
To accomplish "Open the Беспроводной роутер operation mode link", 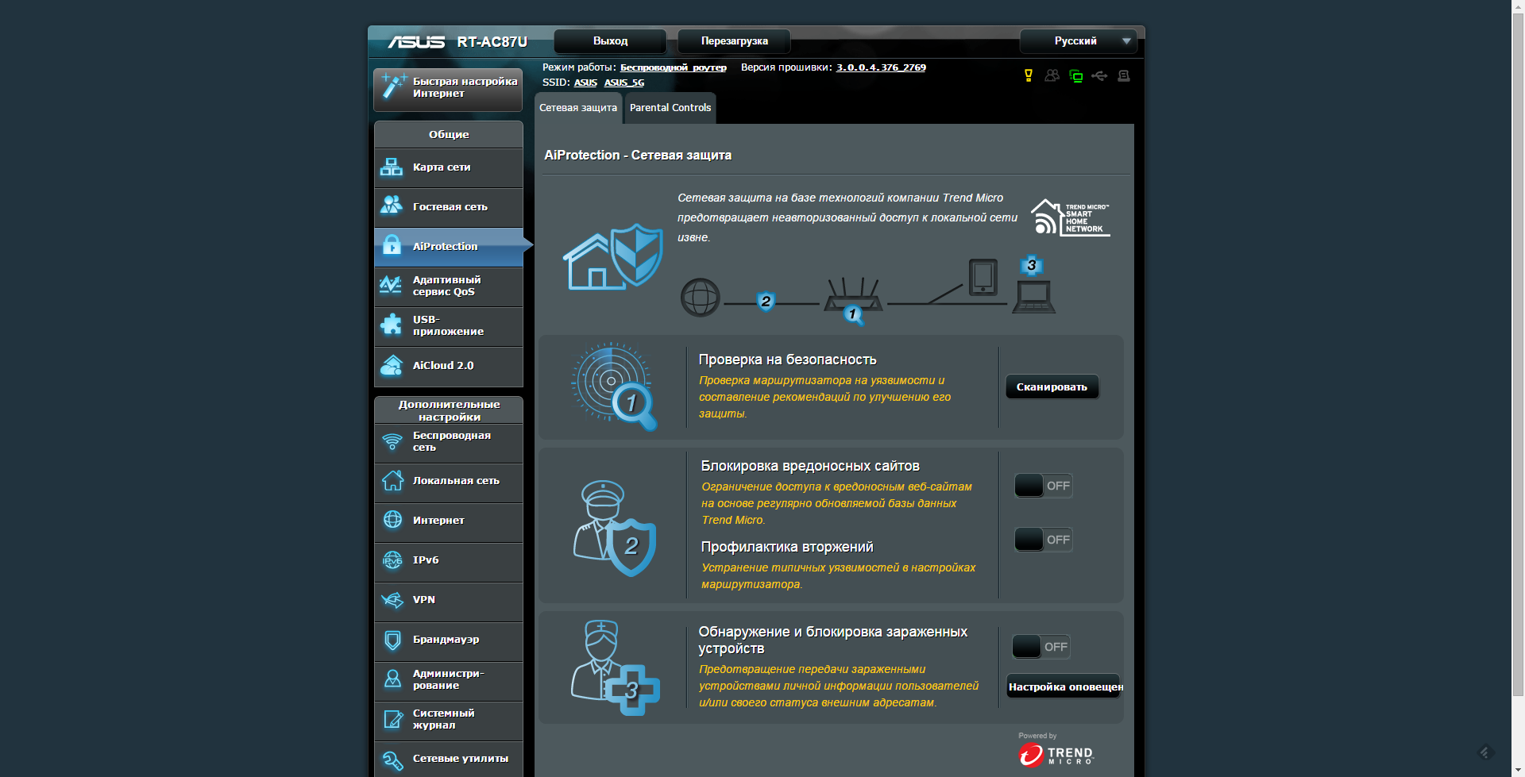I will tap(674, 67).
